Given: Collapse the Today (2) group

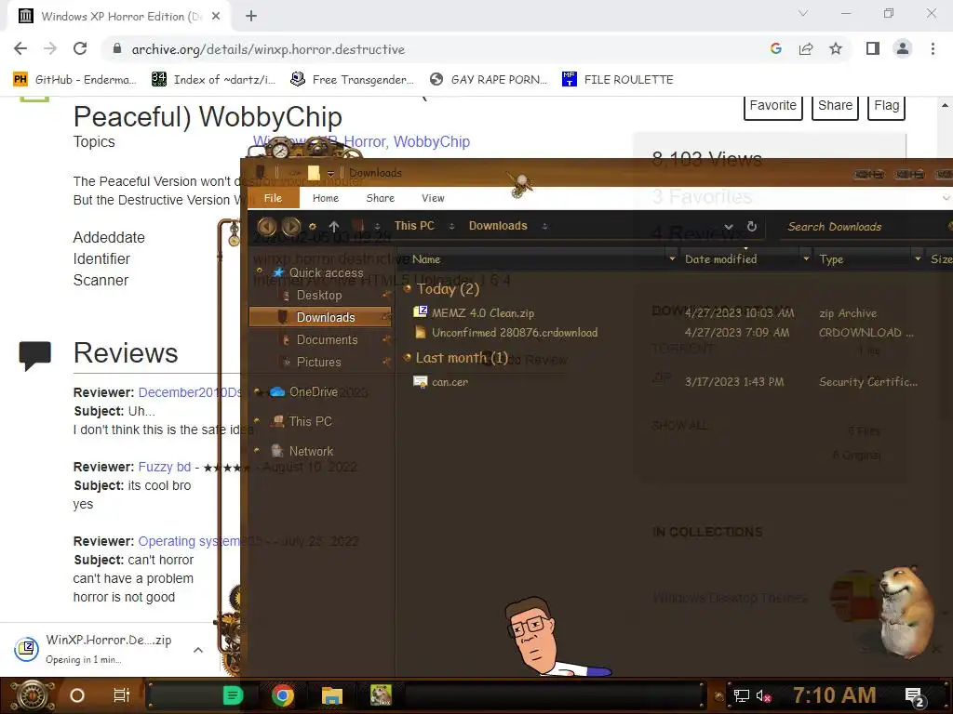Looking at the screenshot, I should [408, 289].
